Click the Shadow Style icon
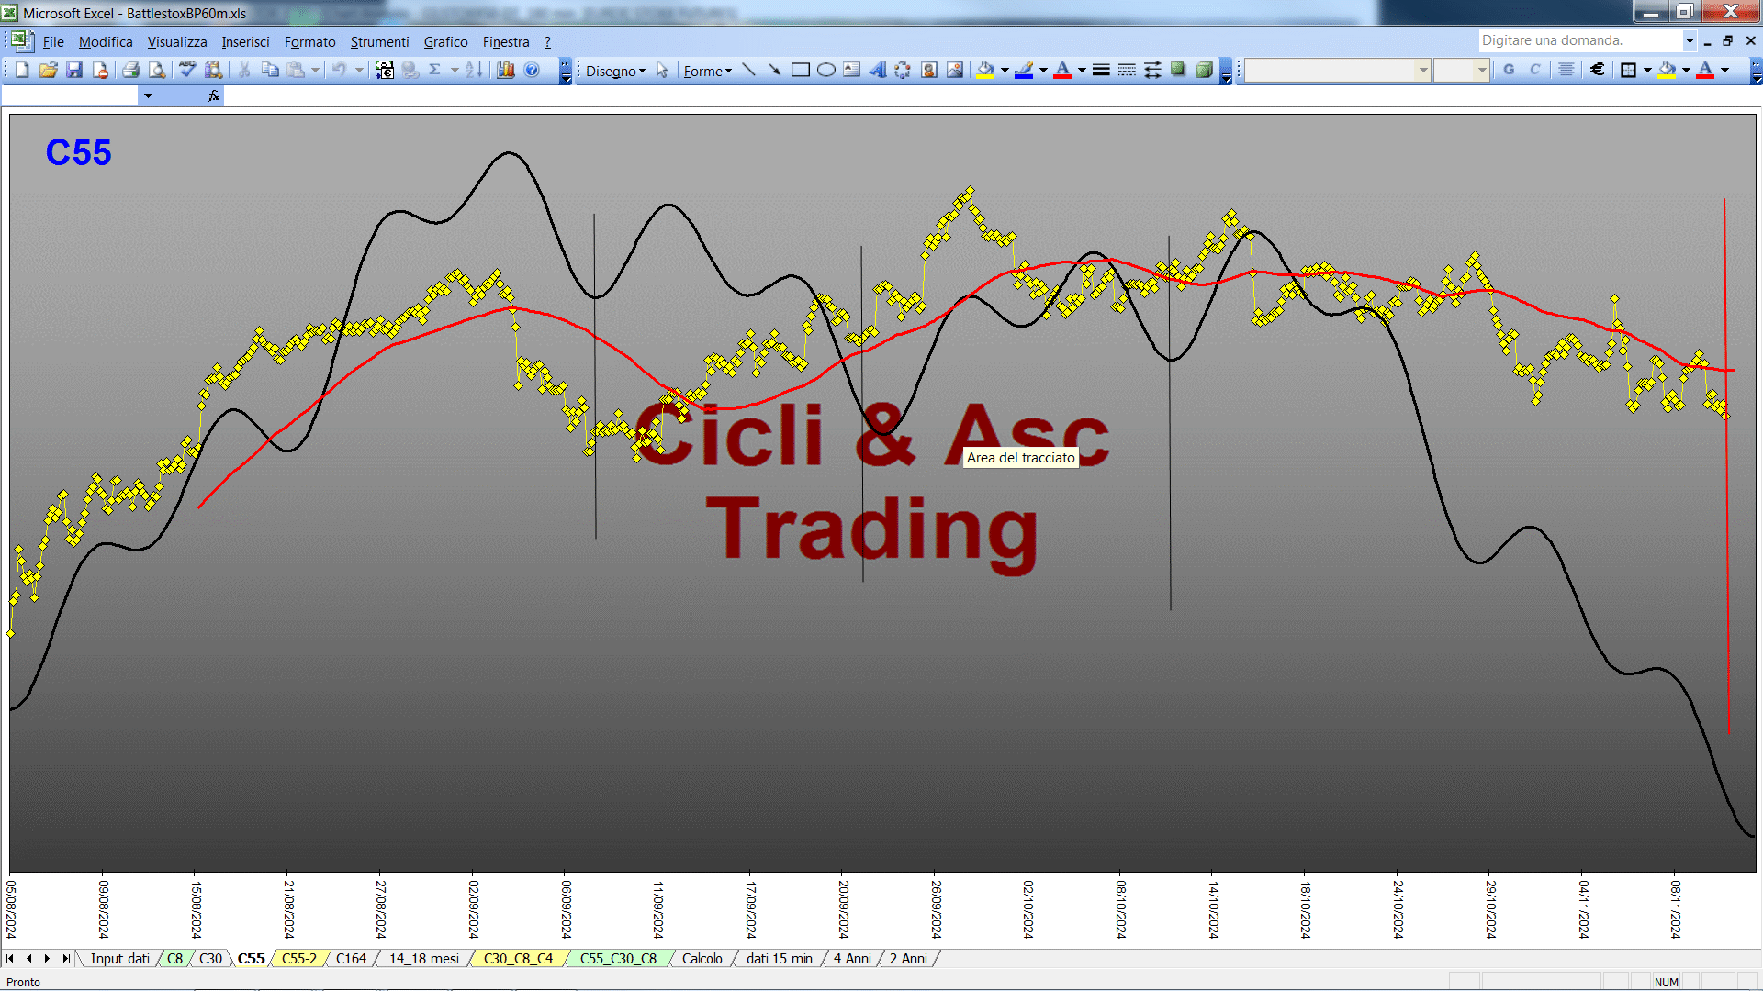The height and width of the screenshot is (991, 1763). tap(1178, 70)
